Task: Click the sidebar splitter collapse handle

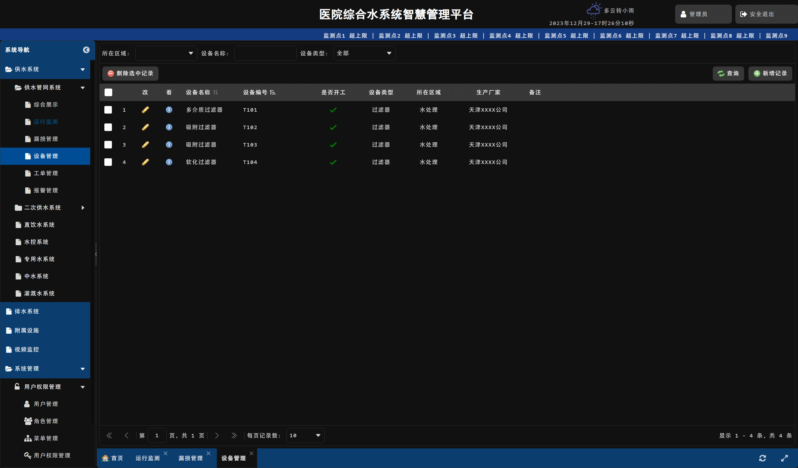Action: [96, 254]
